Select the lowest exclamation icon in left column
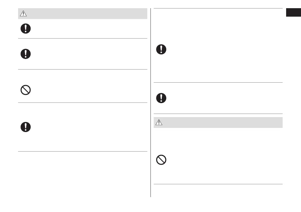 [26, 127]
